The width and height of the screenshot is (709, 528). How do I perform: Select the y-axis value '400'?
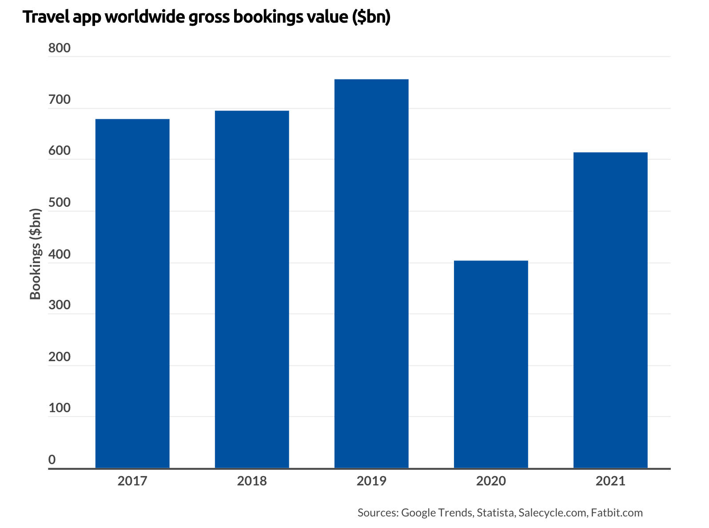[x=60, y=254]
